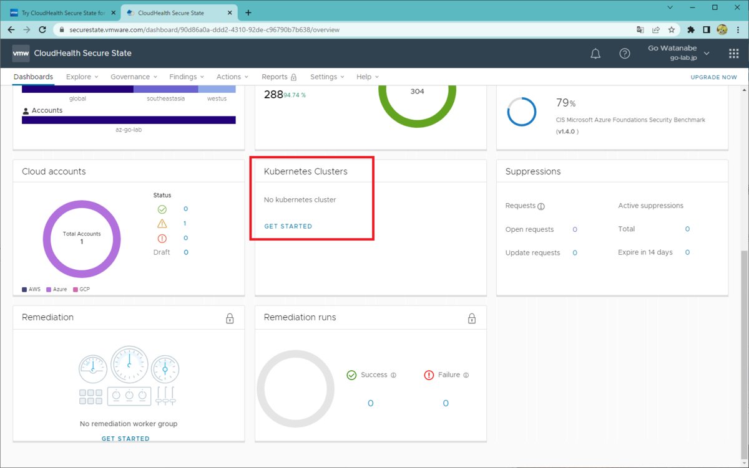Click GET STARTED under Kubernetes Clusters
Image resolution: width=749 pixels, height=468 pixels.
288,226
